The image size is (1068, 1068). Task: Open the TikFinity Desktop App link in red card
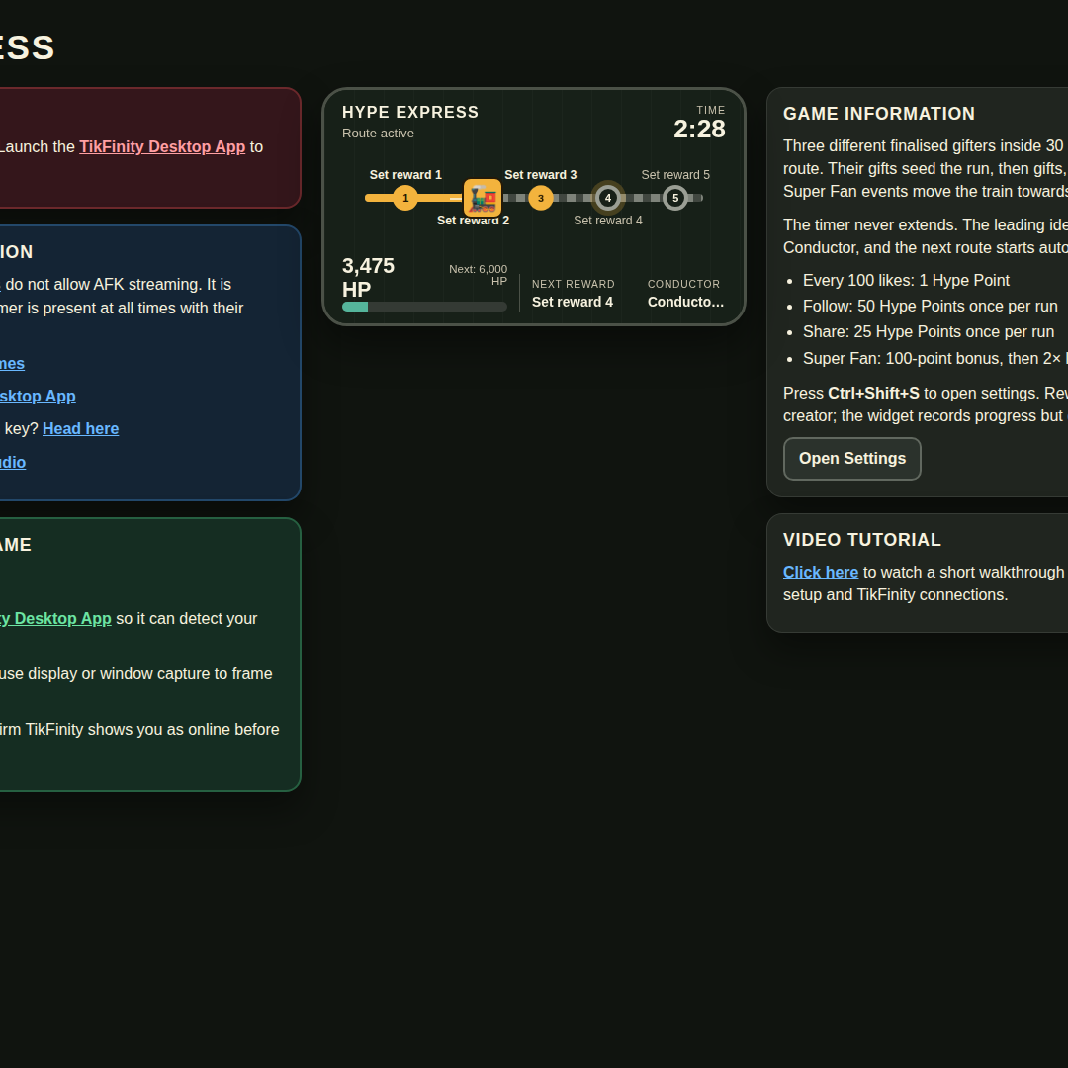[162, 146]
